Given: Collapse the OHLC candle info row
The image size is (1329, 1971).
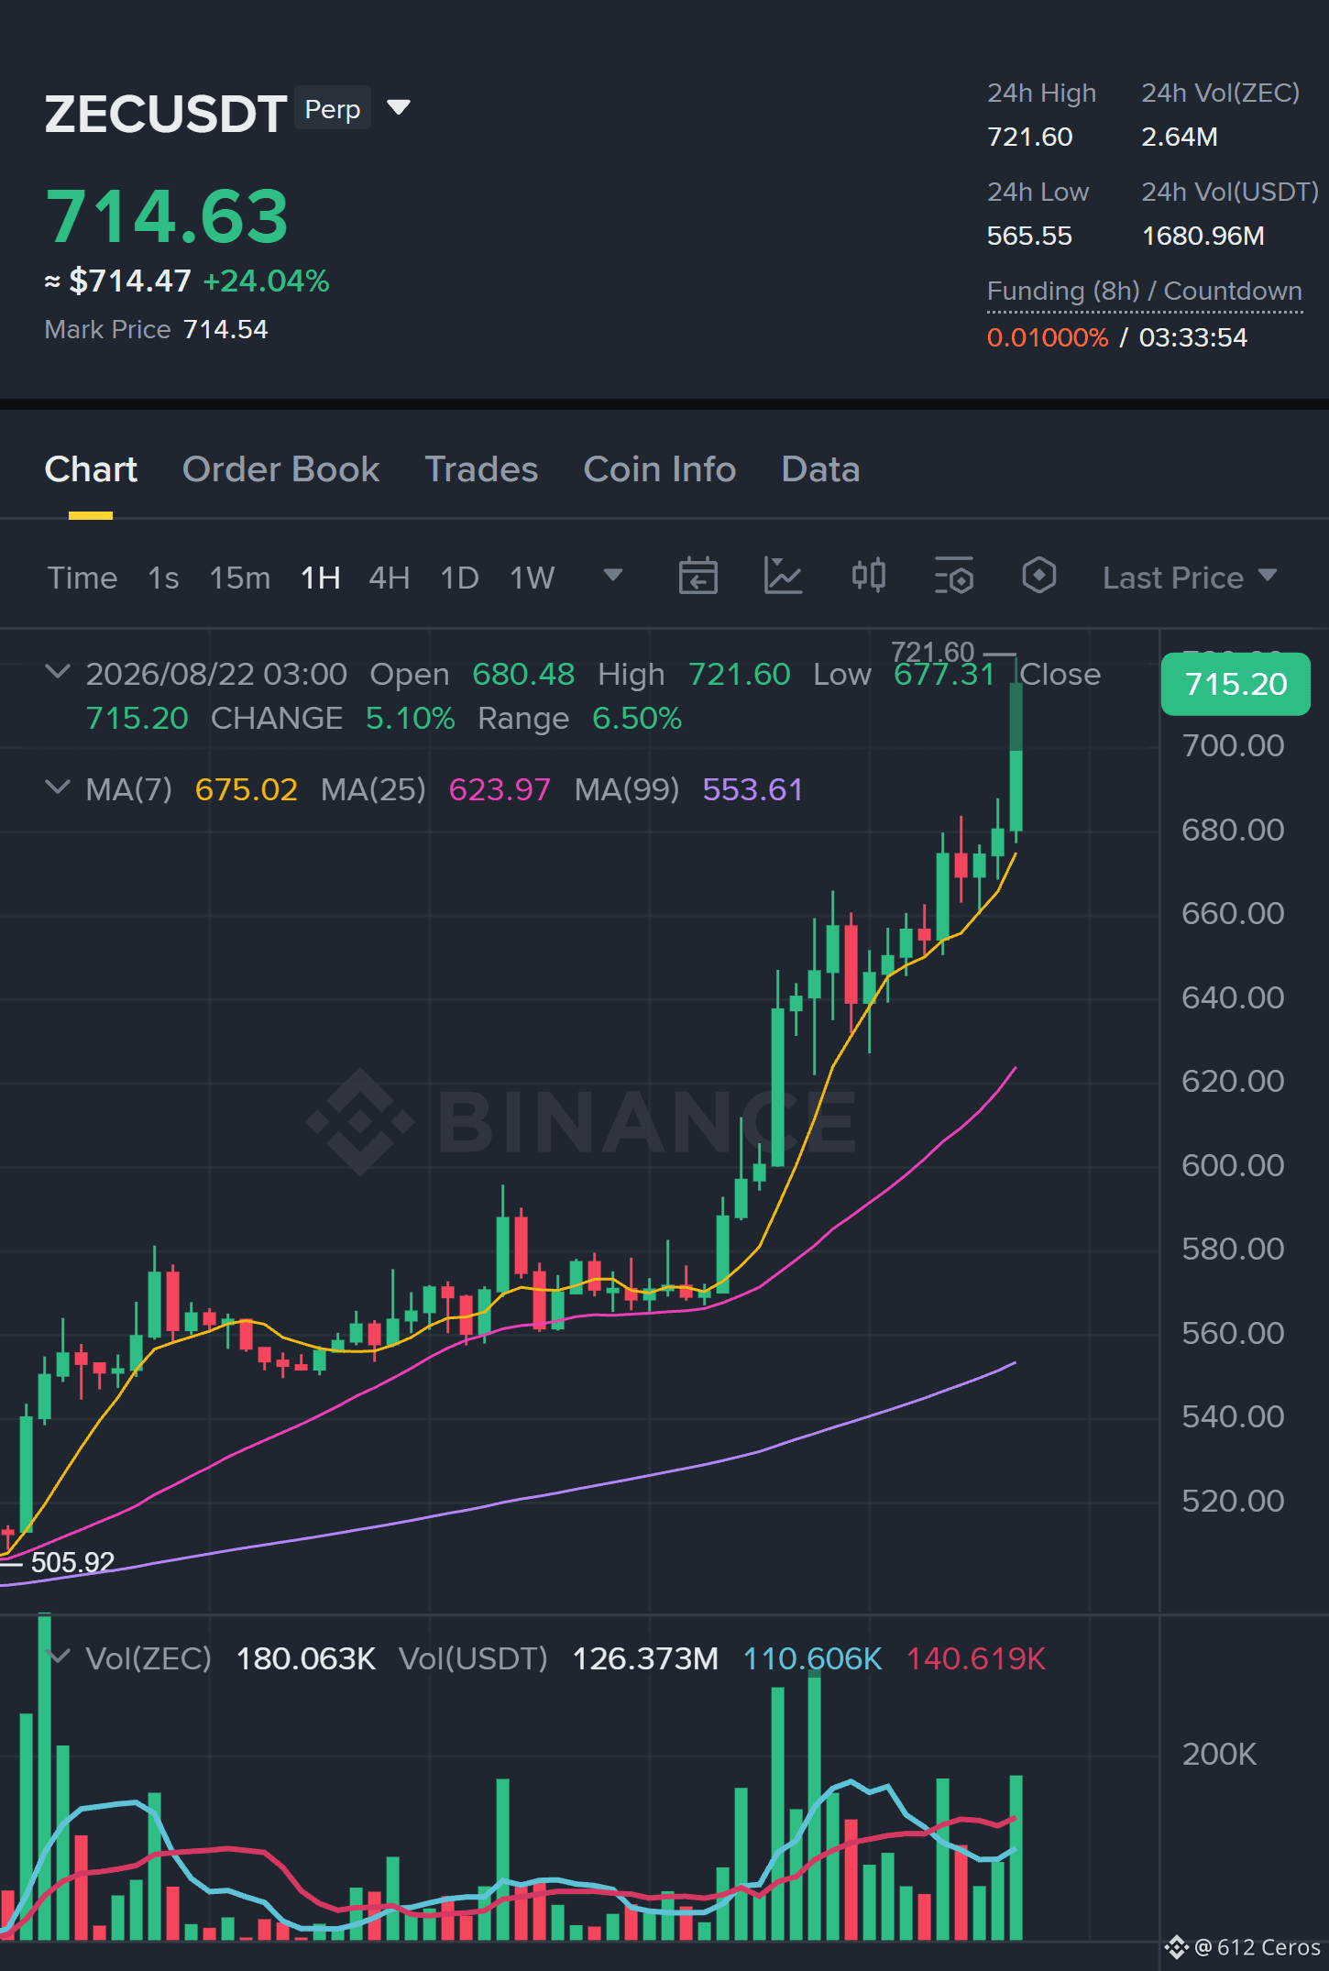Looking at the screenshot, I should (x=58, y=672).
